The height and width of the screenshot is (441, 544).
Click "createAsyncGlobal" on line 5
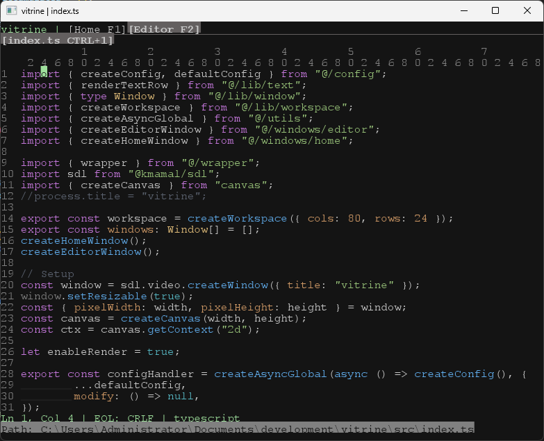[x=137, y=119]
